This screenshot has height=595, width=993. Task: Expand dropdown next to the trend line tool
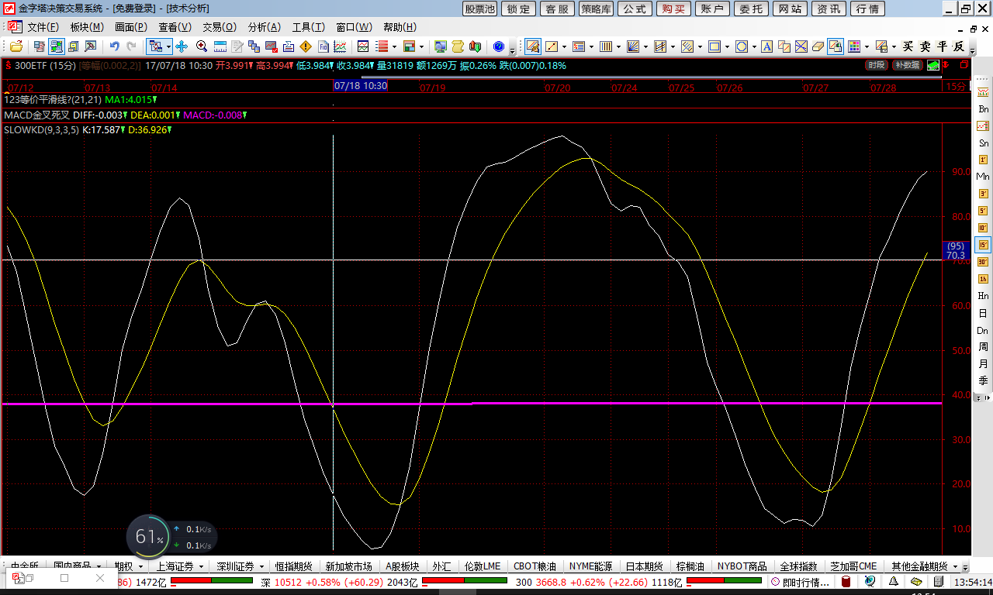click(x=565, y=46)
